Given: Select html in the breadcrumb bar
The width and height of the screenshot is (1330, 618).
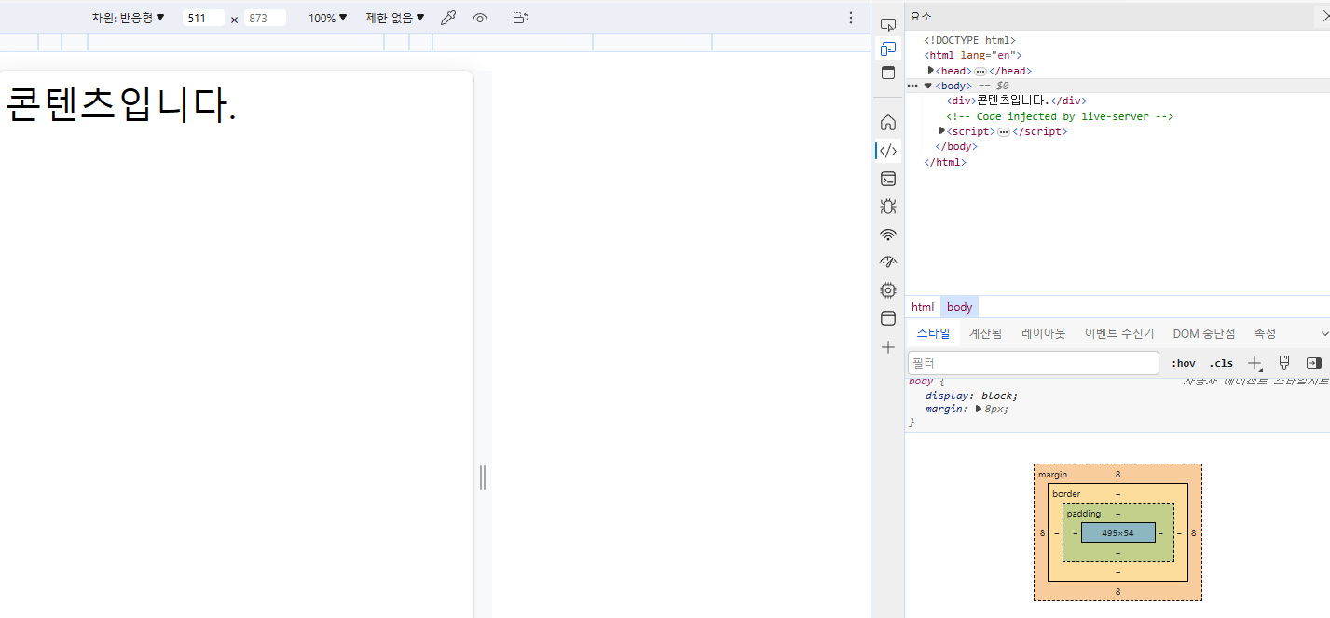Looking at the screenshot, I should (x=923, y=307).
